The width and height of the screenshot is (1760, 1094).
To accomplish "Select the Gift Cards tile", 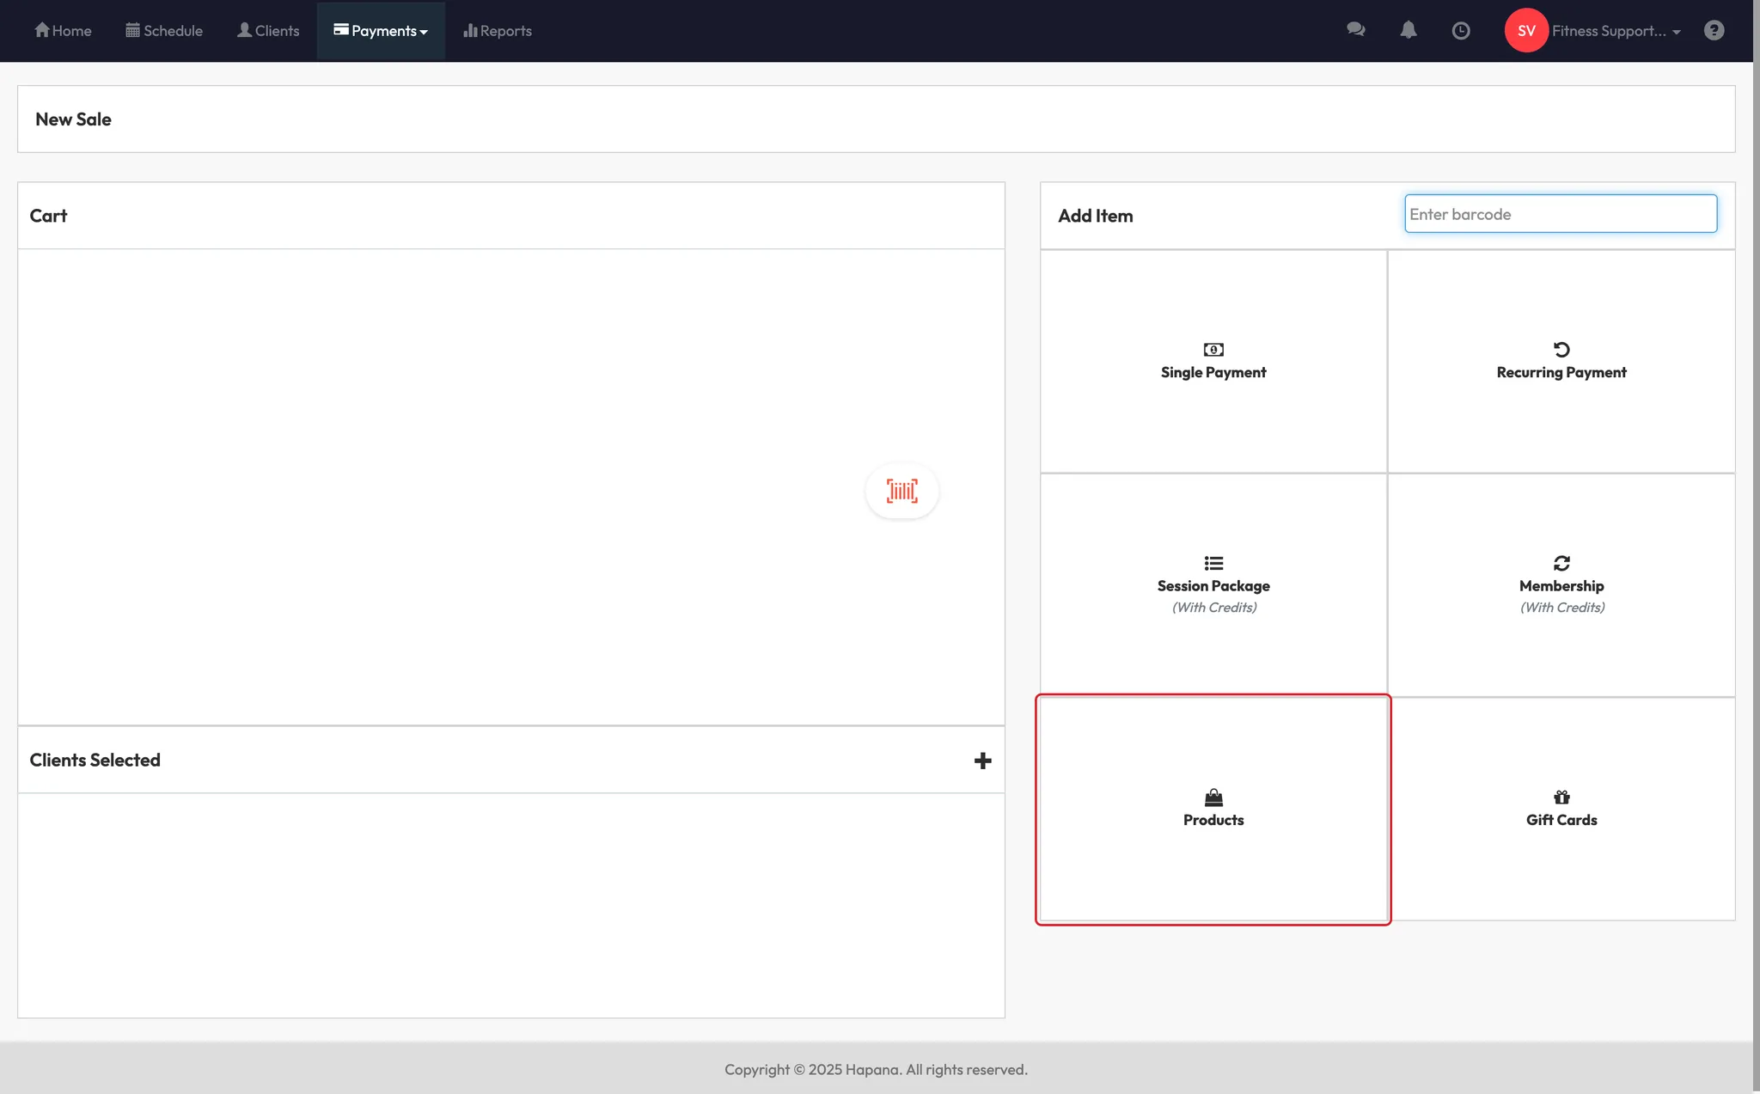I will coord(1561,809).
